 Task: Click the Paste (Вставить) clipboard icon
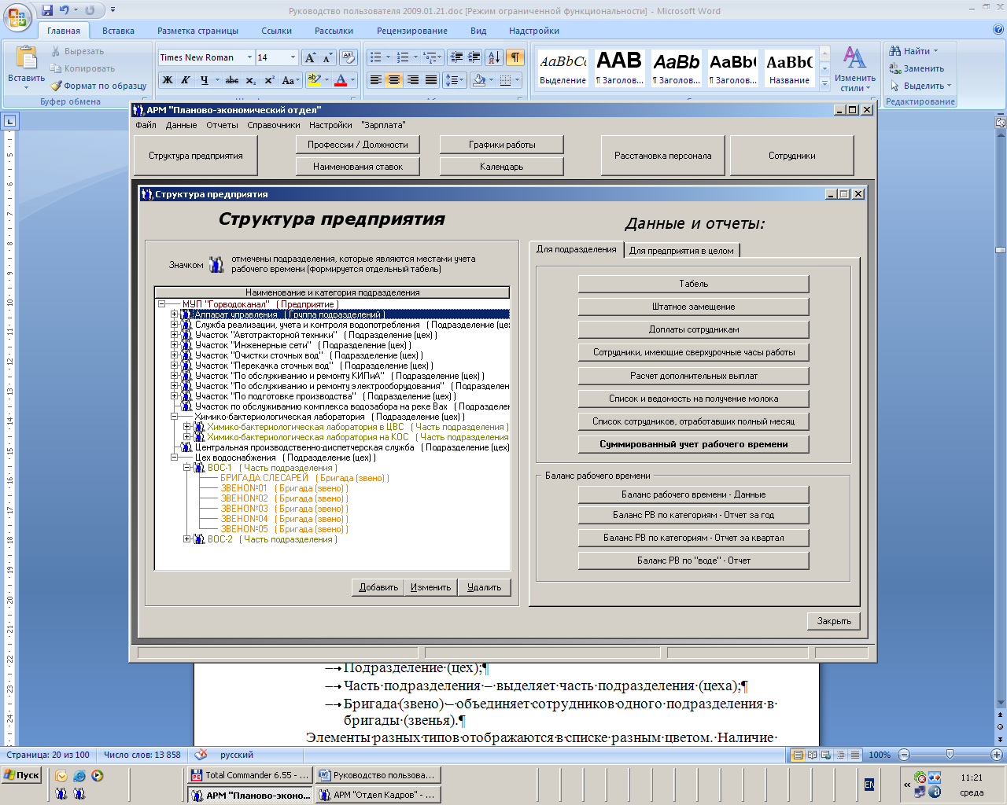27,59
